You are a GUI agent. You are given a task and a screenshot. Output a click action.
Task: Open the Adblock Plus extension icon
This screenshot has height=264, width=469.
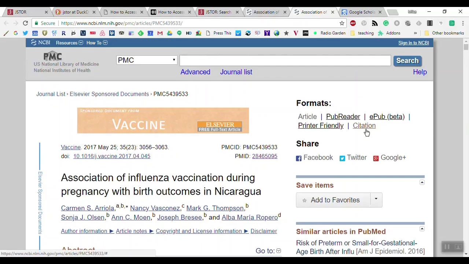pos(353,23)
